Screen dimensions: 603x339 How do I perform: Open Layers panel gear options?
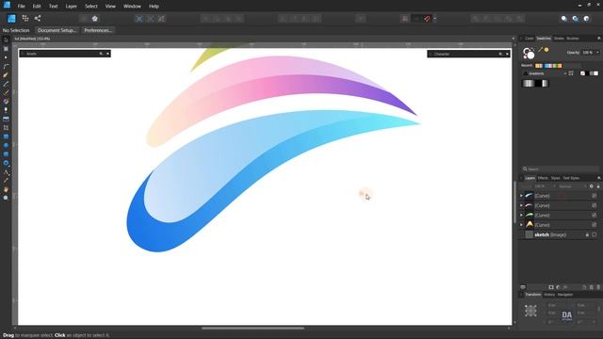(592, 186)
